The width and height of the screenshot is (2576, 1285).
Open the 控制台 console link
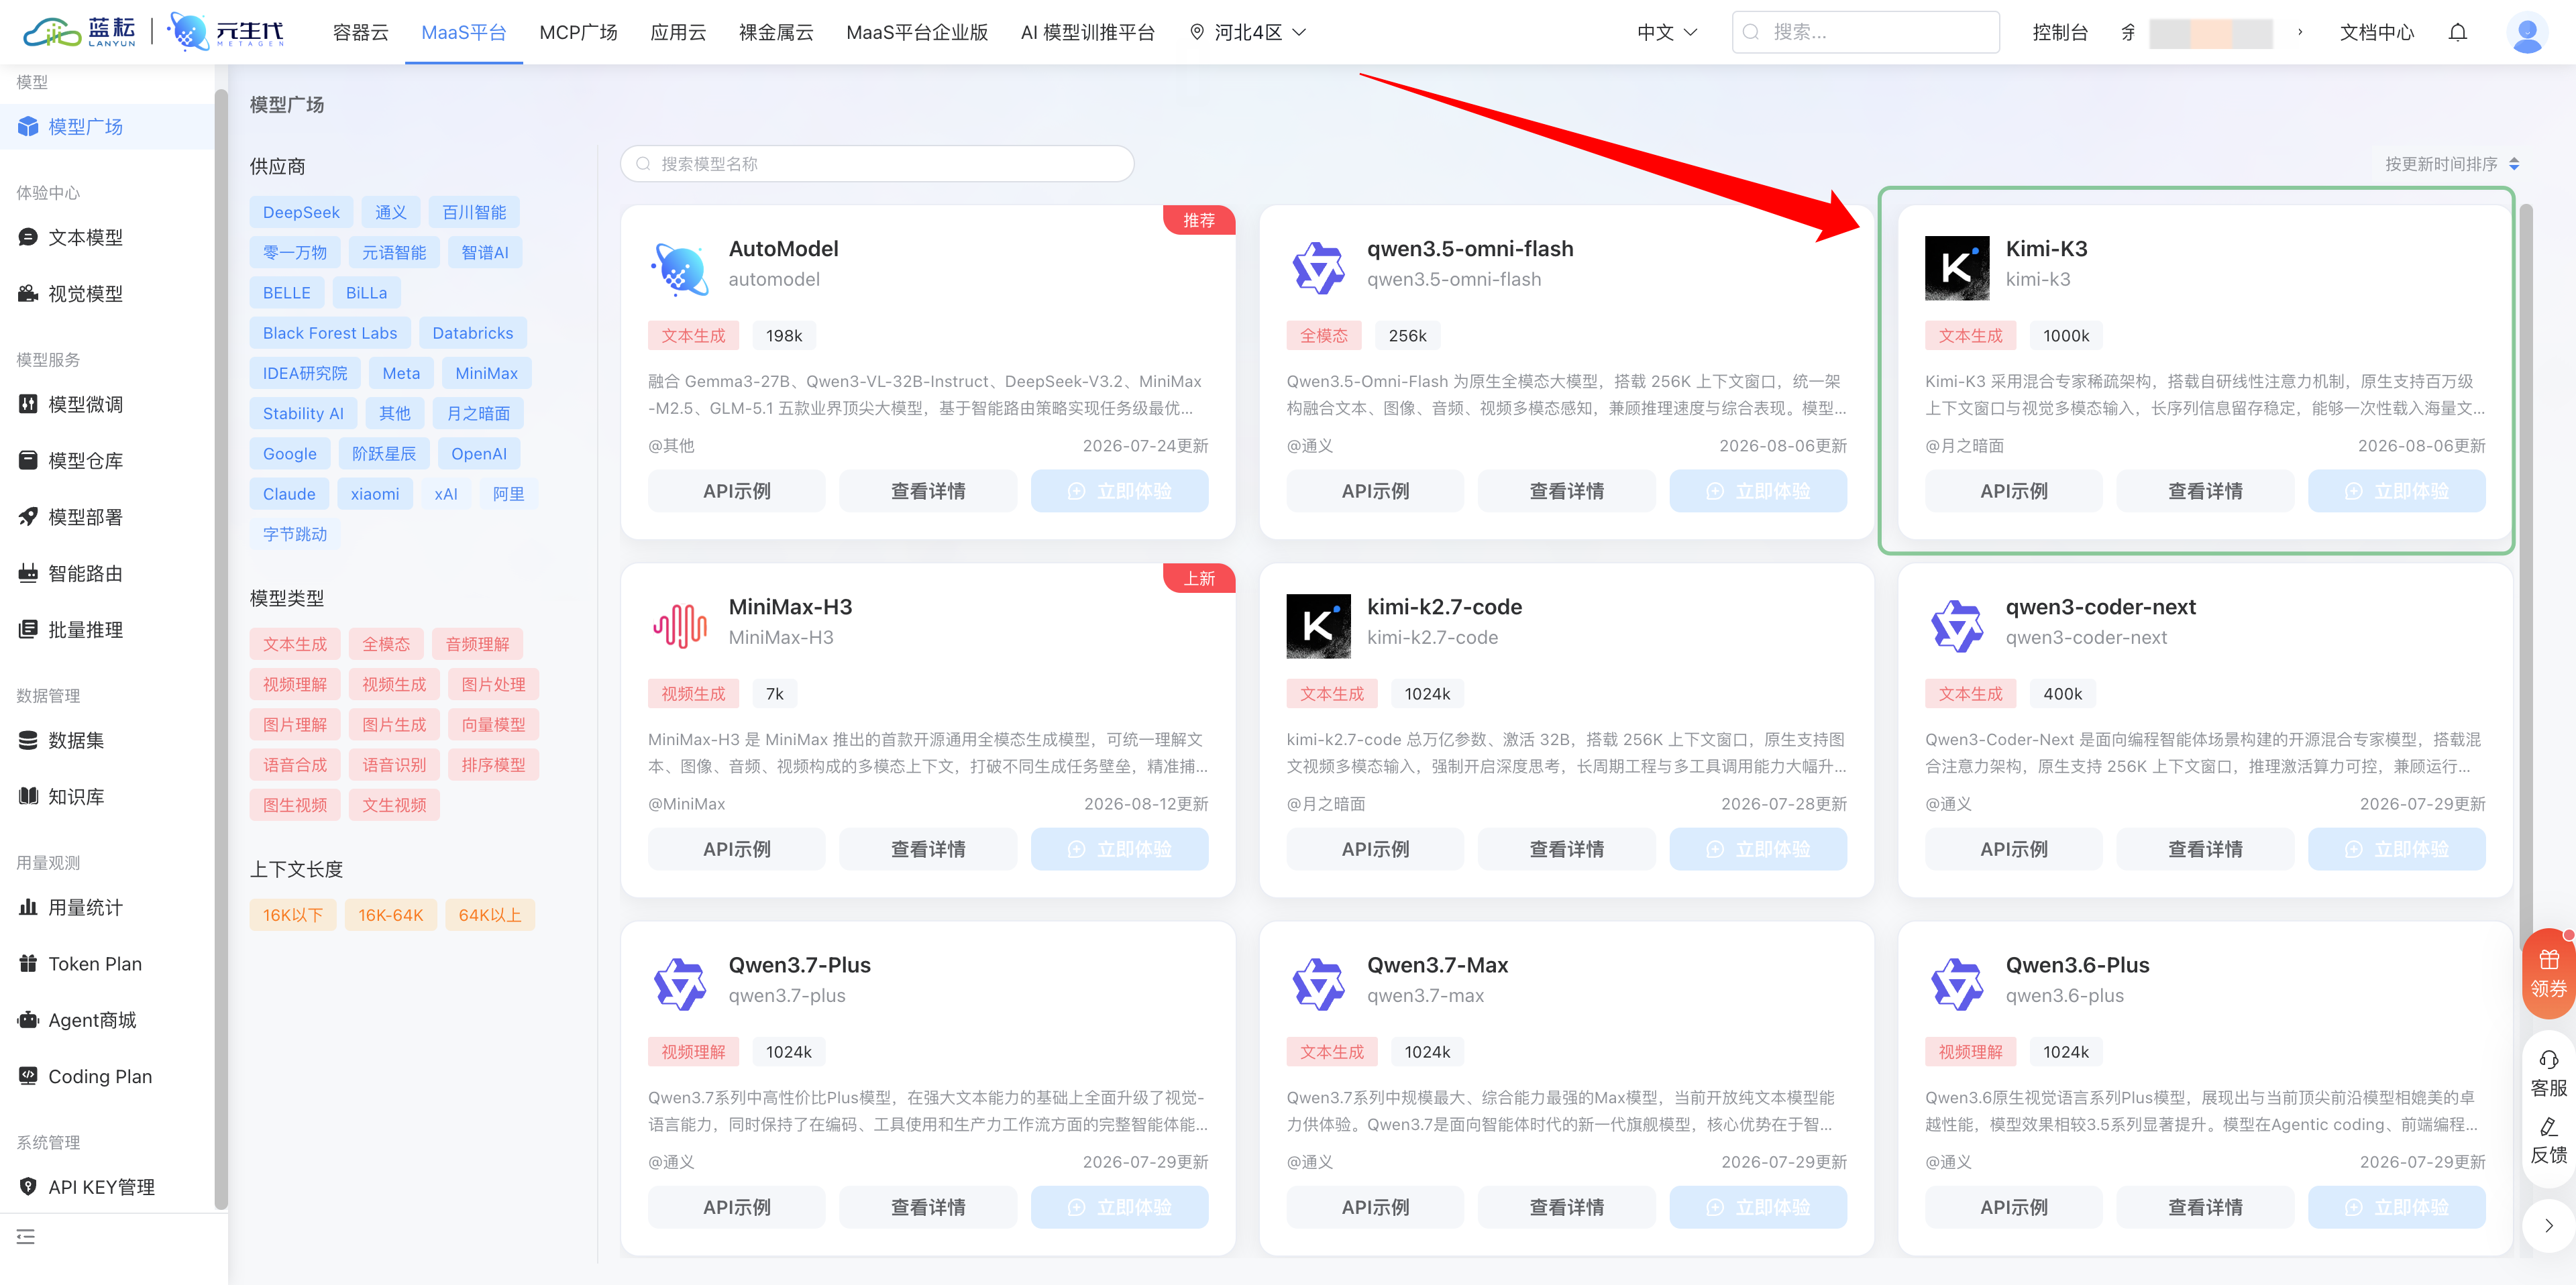pyautogui.click(x=2060, y=32)
